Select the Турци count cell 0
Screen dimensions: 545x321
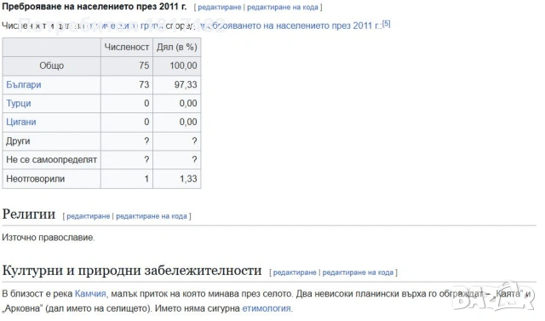pos(127,104)
